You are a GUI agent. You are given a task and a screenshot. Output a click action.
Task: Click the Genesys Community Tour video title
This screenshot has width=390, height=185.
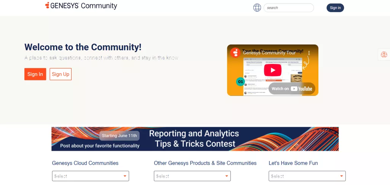click(269, 53)
